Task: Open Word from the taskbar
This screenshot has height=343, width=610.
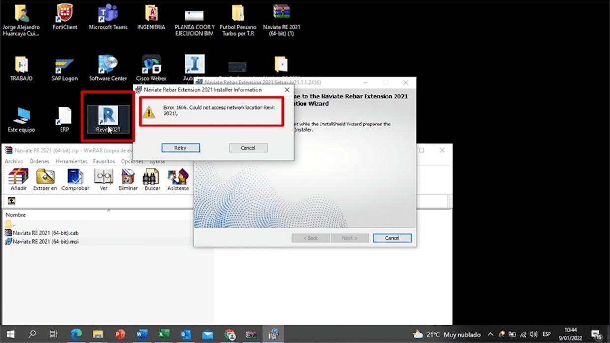Action: (x=142, y=334)
